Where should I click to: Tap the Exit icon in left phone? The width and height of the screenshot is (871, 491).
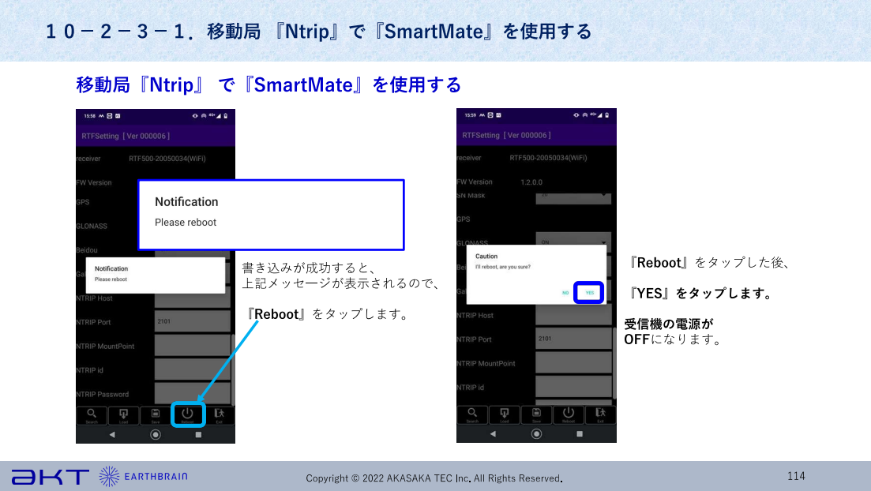(x=220, y=415)
